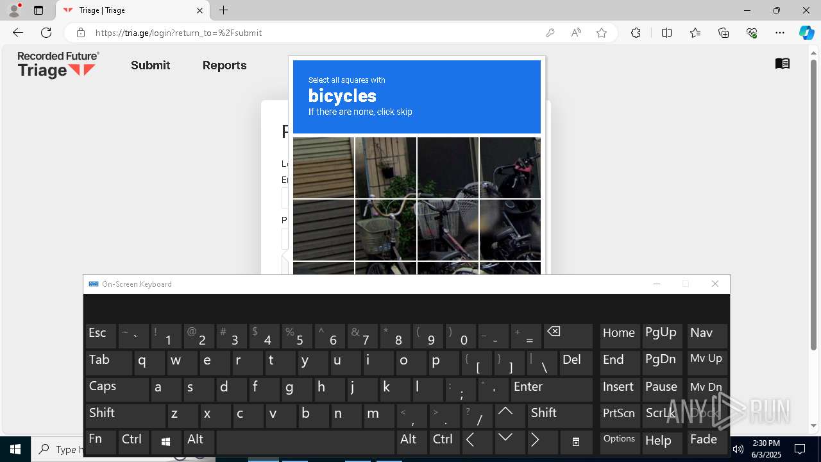
Task: Open Browser essentials heart icon
Action: [x=752, y=33]
